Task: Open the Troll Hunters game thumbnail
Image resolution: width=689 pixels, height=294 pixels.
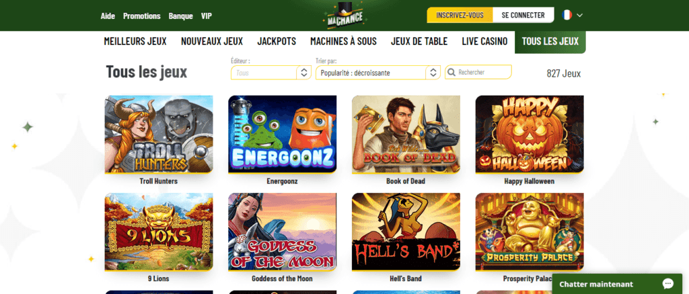Action: [x=159, y=134]
